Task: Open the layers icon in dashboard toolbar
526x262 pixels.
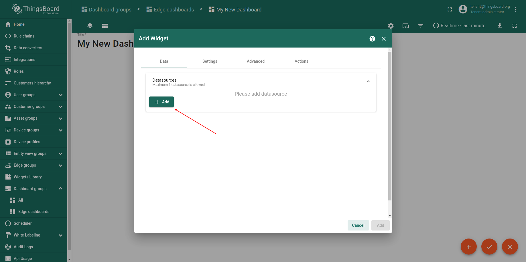Action: [90, 26]
